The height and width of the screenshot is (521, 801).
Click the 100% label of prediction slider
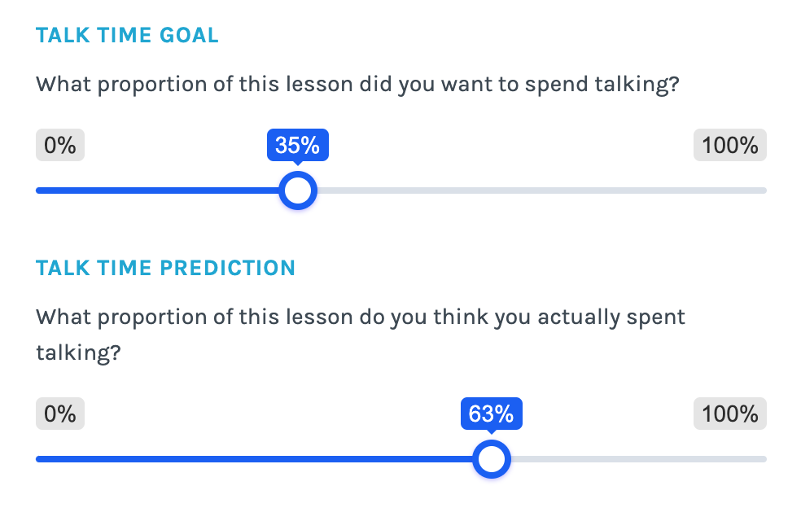(x=730, y=414)
